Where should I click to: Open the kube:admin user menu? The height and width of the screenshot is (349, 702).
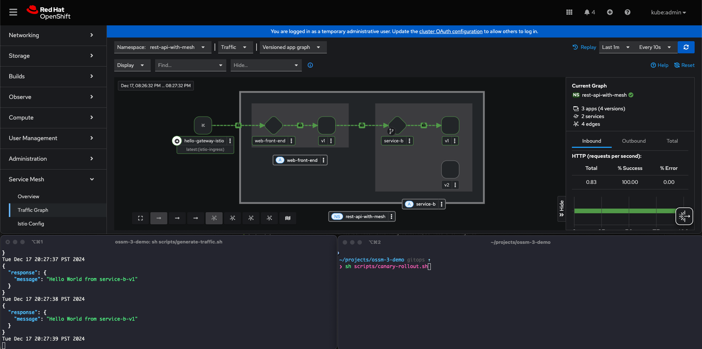(668, 12)
